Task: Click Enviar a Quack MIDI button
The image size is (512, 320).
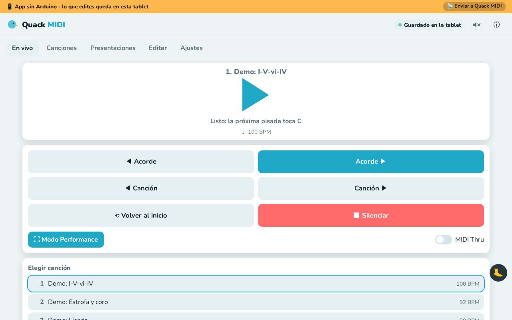Action: [474, 6]
